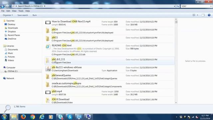Open Desktop in the navigation pane

click(10, 24)
